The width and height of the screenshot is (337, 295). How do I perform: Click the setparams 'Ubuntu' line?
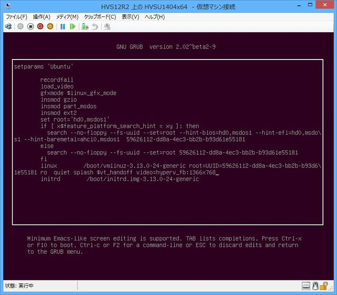coord(44,66)
